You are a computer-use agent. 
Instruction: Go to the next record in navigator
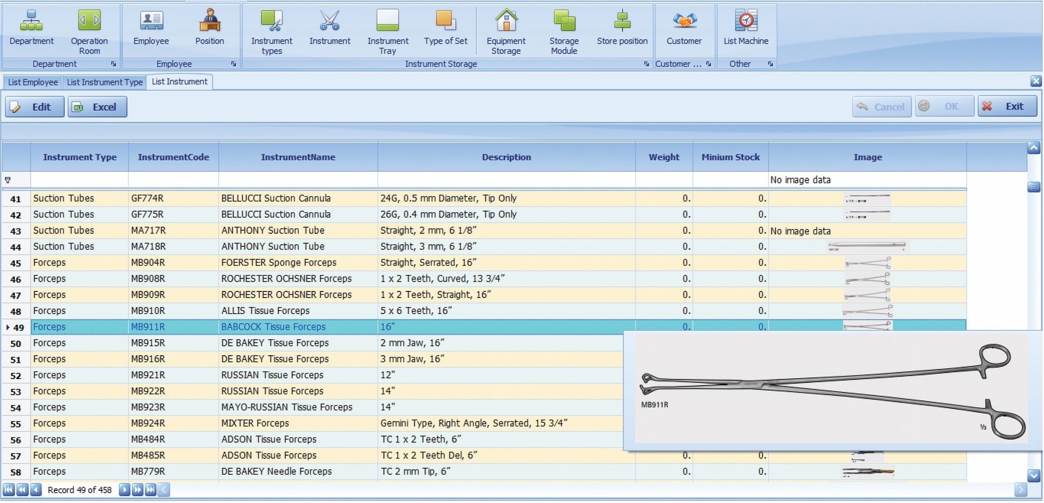(x=125, y=490)
